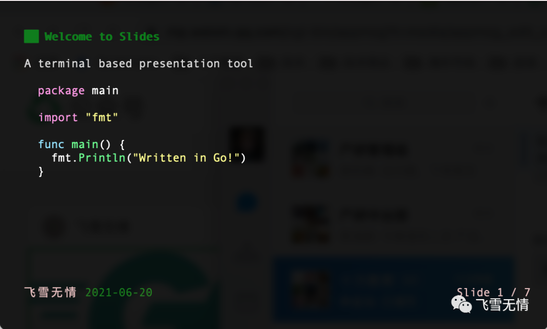The width and height of the screenshot is (547, 329).
Task: Select the "Written in Go!" string
Action: pos(186,158)
